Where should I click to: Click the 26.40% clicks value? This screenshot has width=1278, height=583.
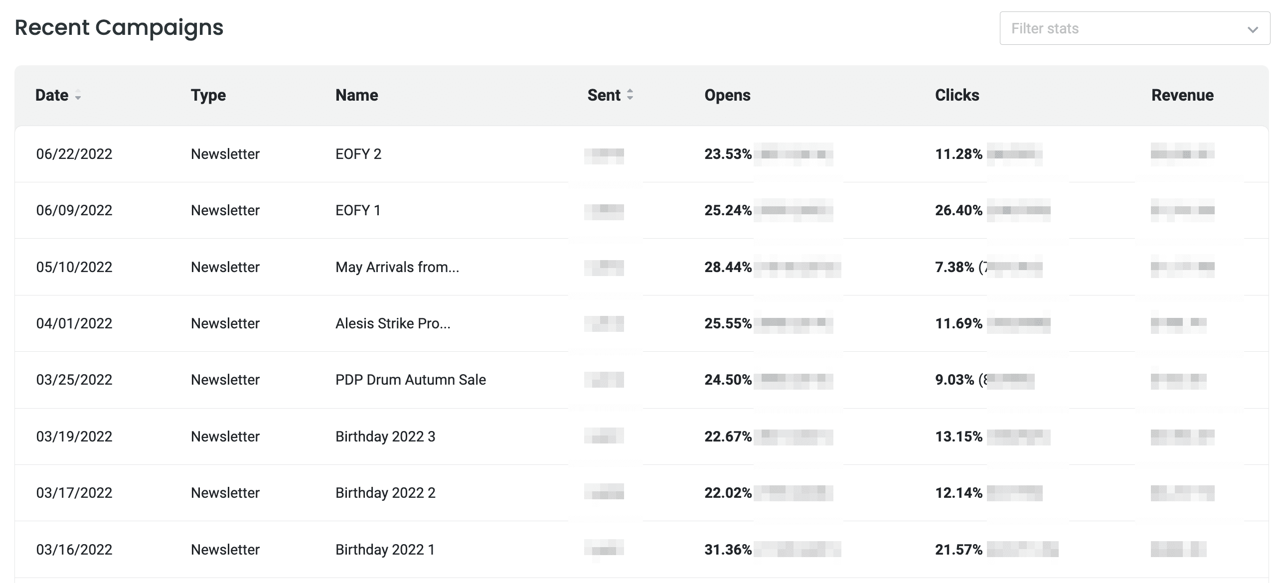click(958, 210)
